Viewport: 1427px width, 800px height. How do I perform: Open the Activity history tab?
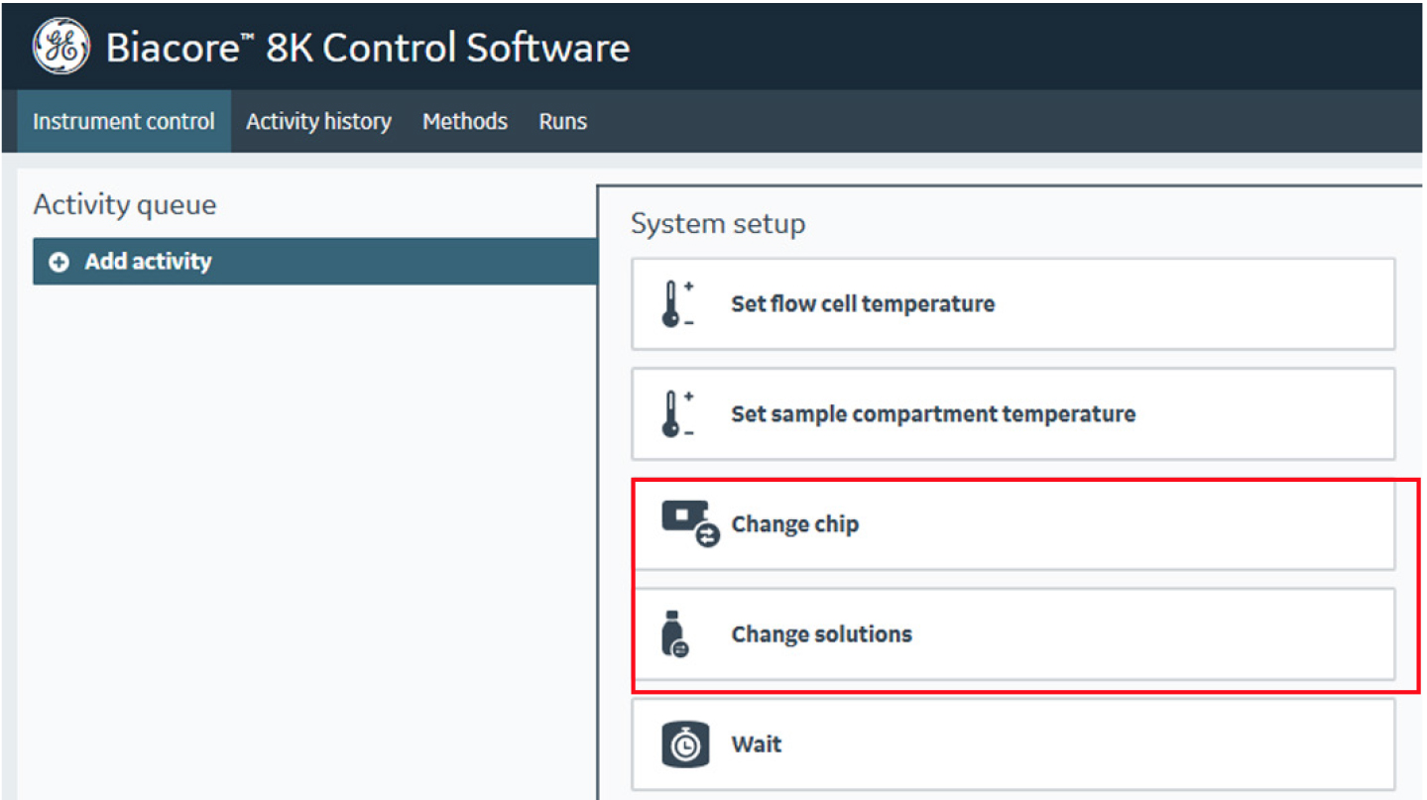coord(318,122)
